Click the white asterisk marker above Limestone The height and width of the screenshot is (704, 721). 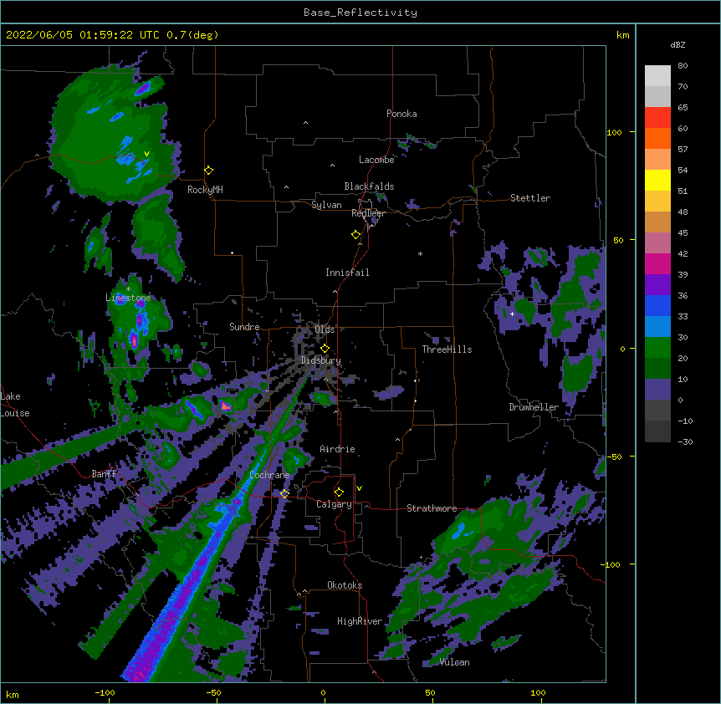click(x=128, y=289)
